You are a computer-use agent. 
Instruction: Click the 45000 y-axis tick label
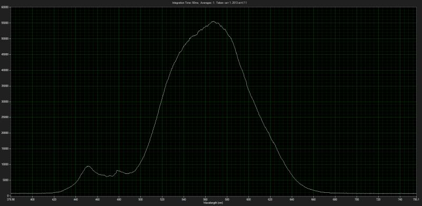pyautogui.click(x=5, y=54)
